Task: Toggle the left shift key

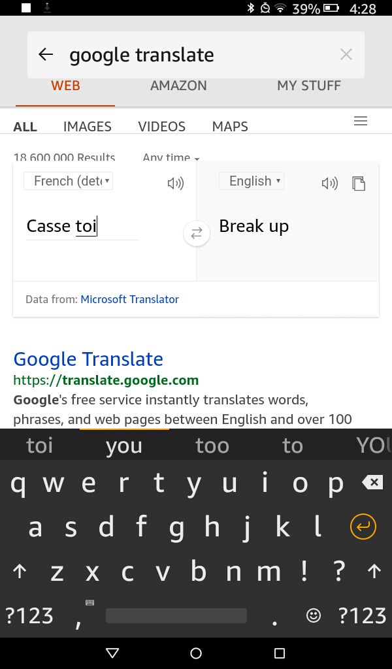Action: click(20, 571)
